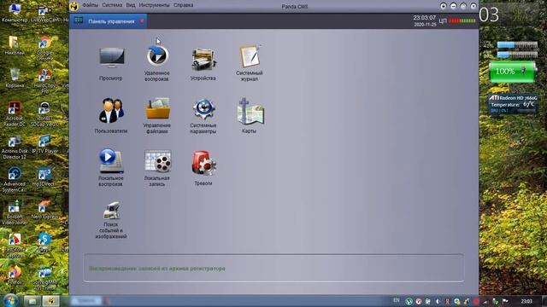Click the playback description message bar
The image size is (547, 307).
pyautogui.click(x=273, y=268)
